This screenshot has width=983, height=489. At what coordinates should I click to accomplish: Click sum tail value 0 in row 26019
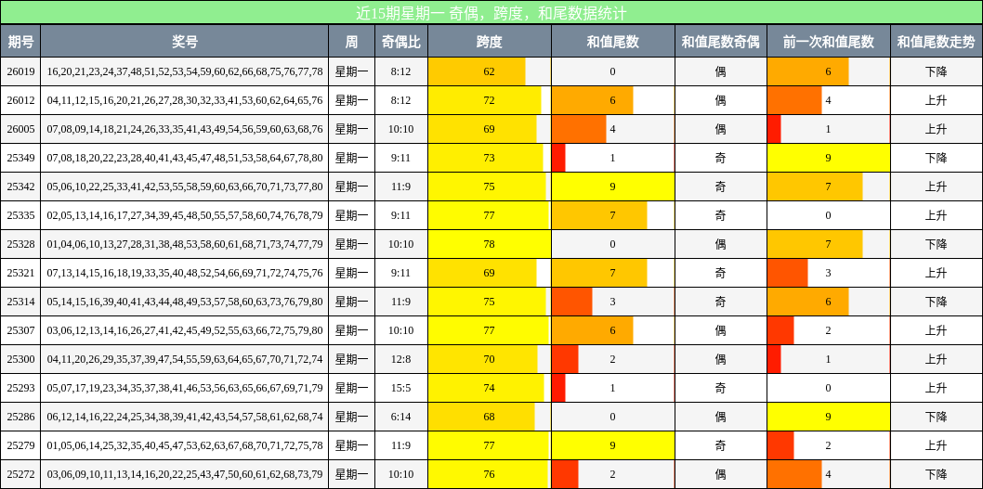coord(613,71)
